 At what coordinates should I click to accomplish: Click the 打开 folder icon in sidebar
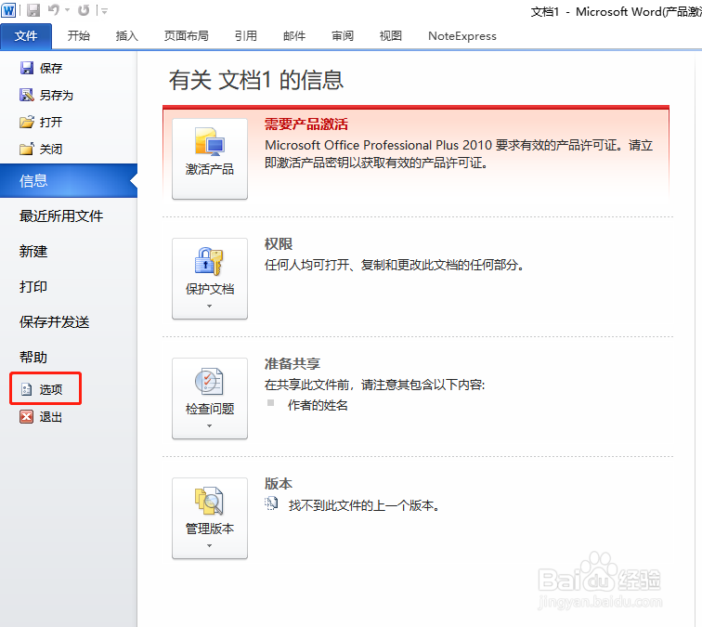point(27,122)
